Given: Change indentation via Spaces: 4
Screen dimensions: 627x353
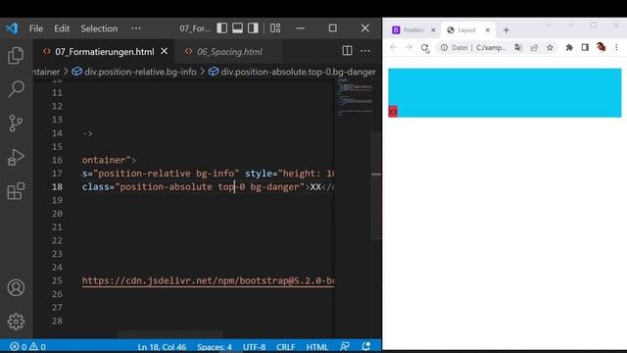Looking at the screenshot, I should click(x=215, y=347).
